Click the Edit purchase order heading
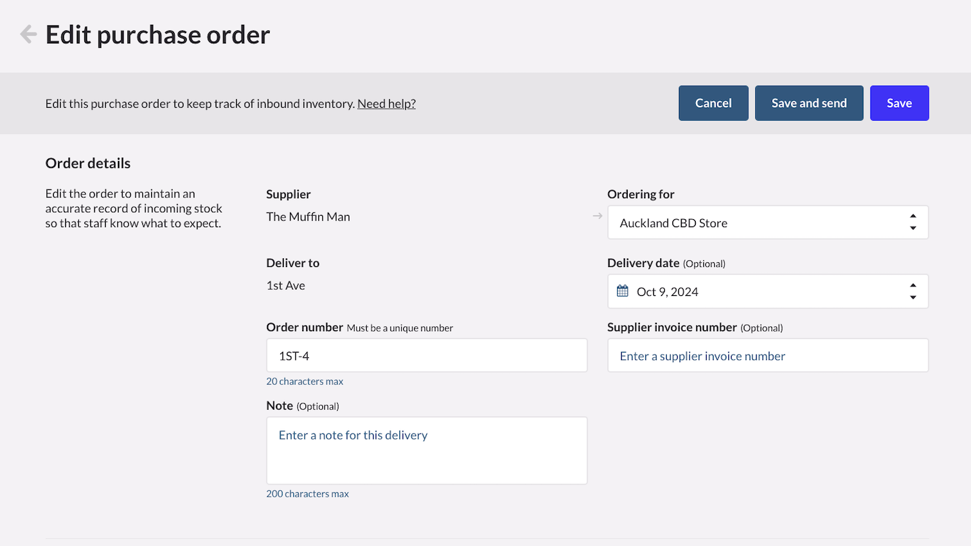The width and height of the screenshot is (971, 546). [x=158, y=34]
